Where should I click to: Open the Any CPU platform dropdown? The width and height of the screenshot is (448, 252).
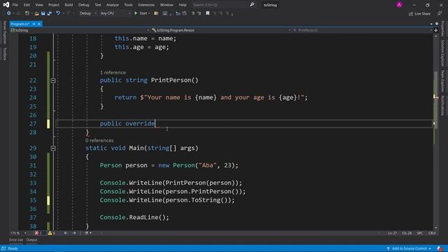(x=115, y=13)
